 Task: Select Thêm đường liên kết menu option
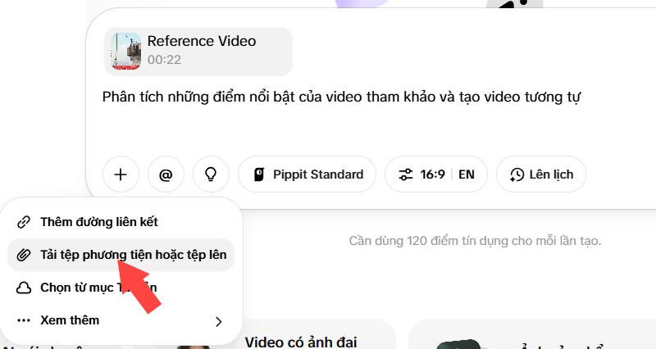coord(121,222)
